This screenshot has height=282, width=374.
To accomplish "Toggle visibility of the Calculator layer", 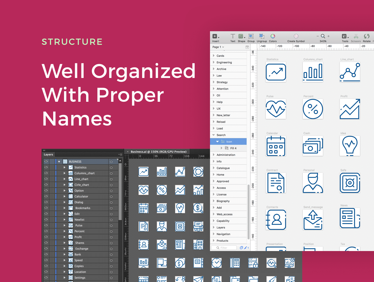I will 46,196.
